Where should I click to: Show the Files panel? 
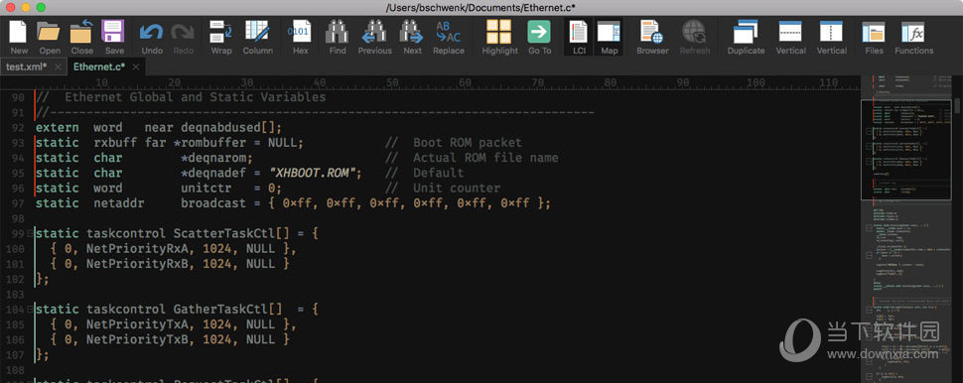coord(874,37)
